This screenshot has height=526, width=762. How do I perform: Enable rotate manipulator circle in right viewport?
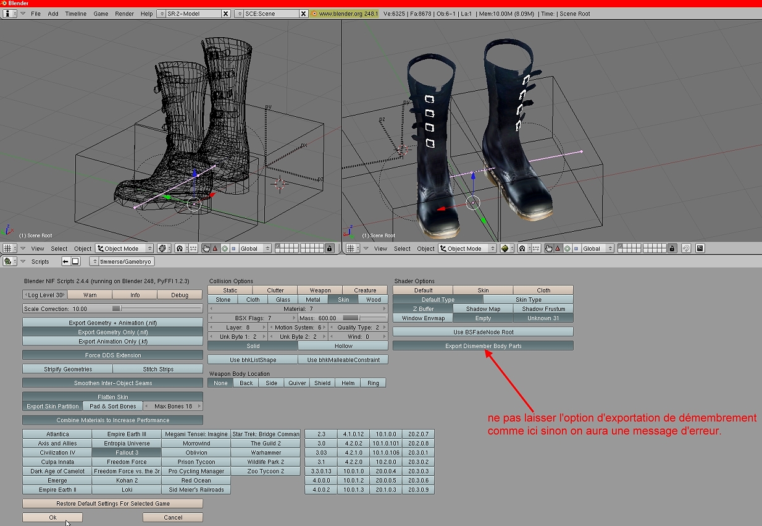(x=567, y=248)
